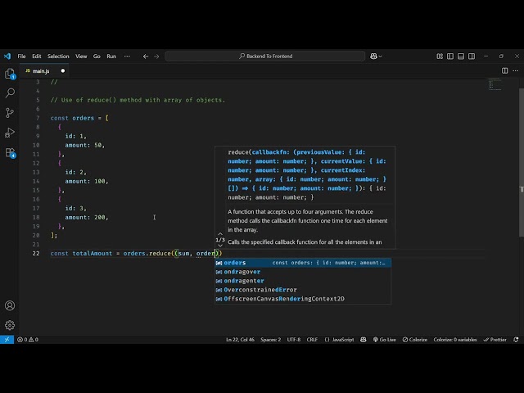Viewport: 524px width, 393px height.
Task: Select the OffscreenCanvasRenderingContext2D suggestion
Action: tap(303, 299)
